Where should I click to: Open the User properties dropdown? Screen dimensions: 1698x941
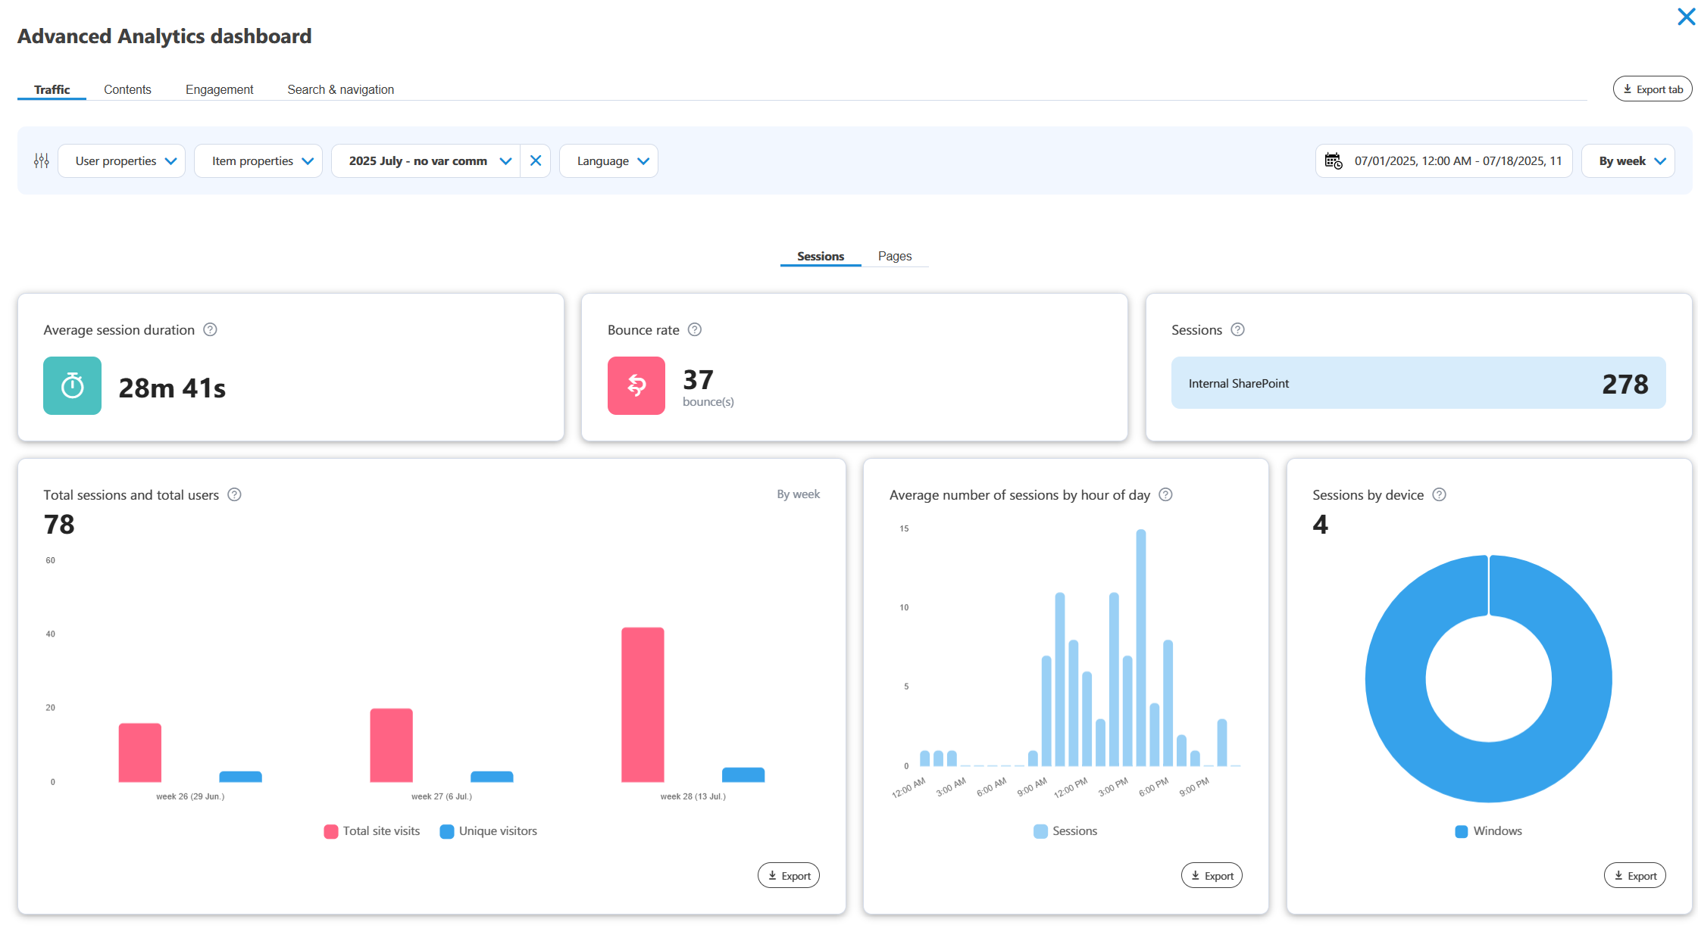[x=121, y=160]
